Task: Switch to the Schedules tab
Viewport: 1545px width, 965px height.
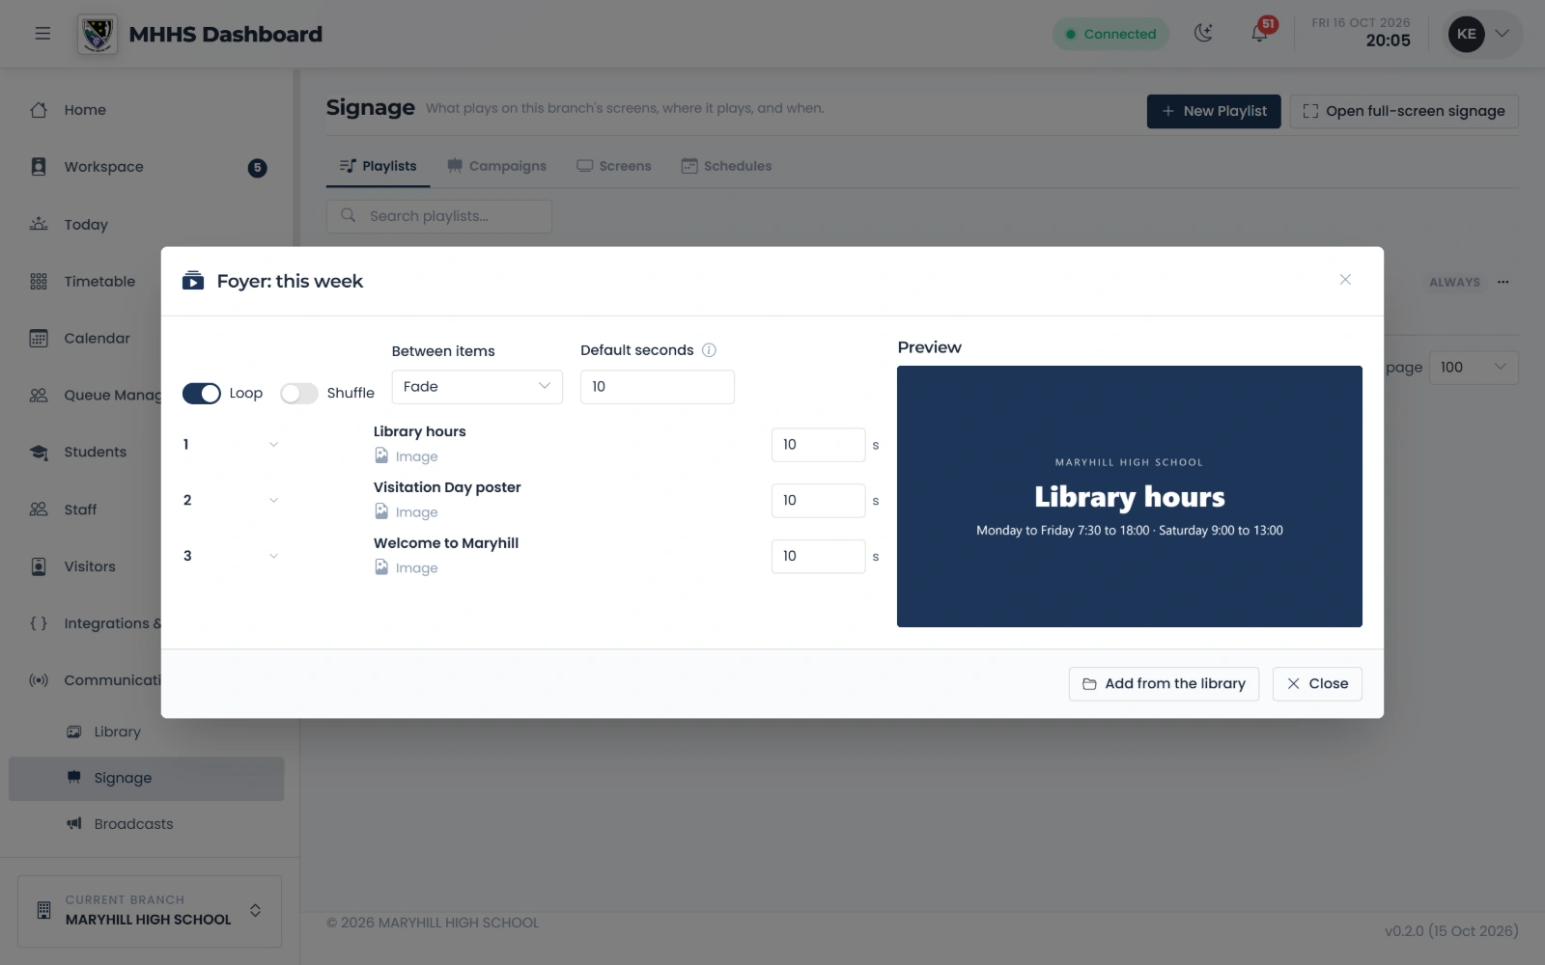Action: pyautogui.click(x=726, y=166)
